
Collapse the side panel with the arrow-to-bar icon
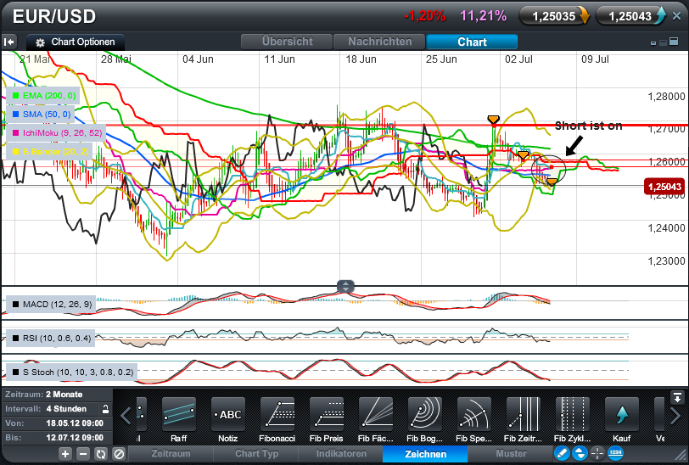(x=9, y=42)
